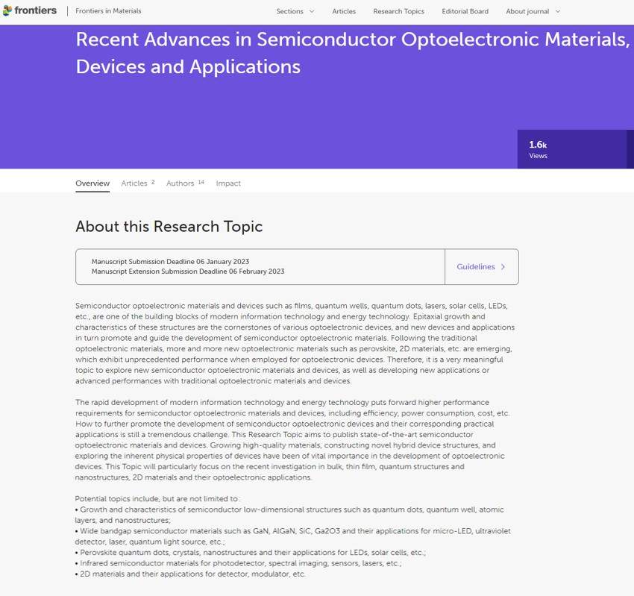Click the About this Research Topic heading
Viewport: 634px width, 596px height.
[169, 227]
